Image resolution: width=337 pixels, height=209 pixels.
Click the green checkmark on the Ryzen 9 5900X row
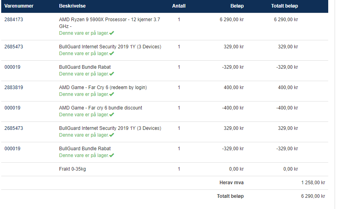point(112,33)
